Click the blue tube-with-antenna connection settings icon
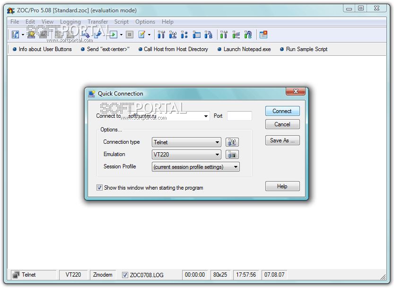The width and height of the screenshot is (394, 288). [173, 35]
